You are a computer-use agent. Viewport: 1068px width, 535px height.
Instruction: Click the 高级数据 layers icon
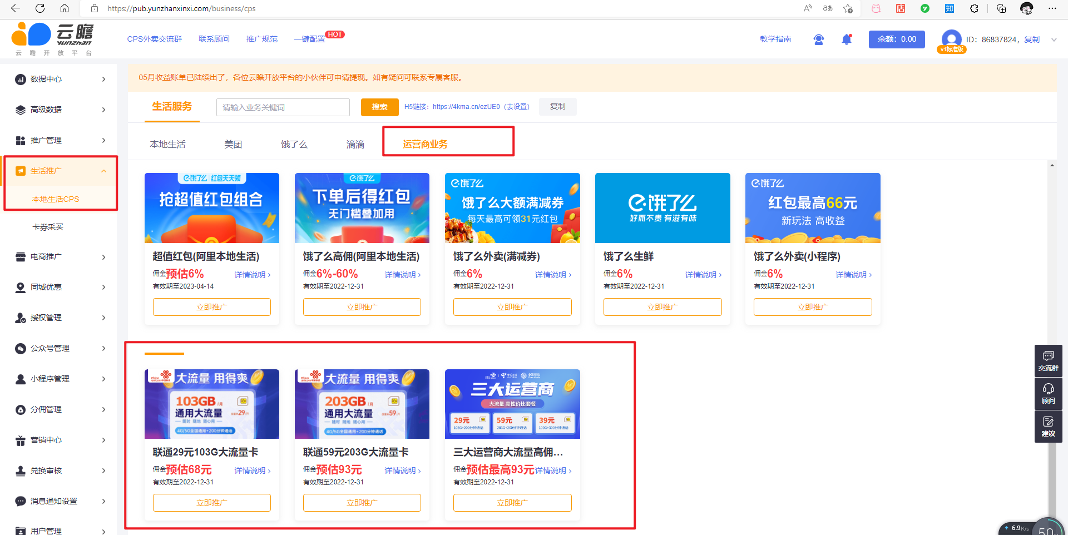[21, 110]
